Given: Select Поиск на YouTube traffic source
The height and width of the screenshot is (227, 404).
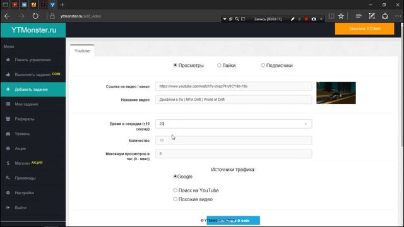Looking at the screenshot, I should 175,190.
